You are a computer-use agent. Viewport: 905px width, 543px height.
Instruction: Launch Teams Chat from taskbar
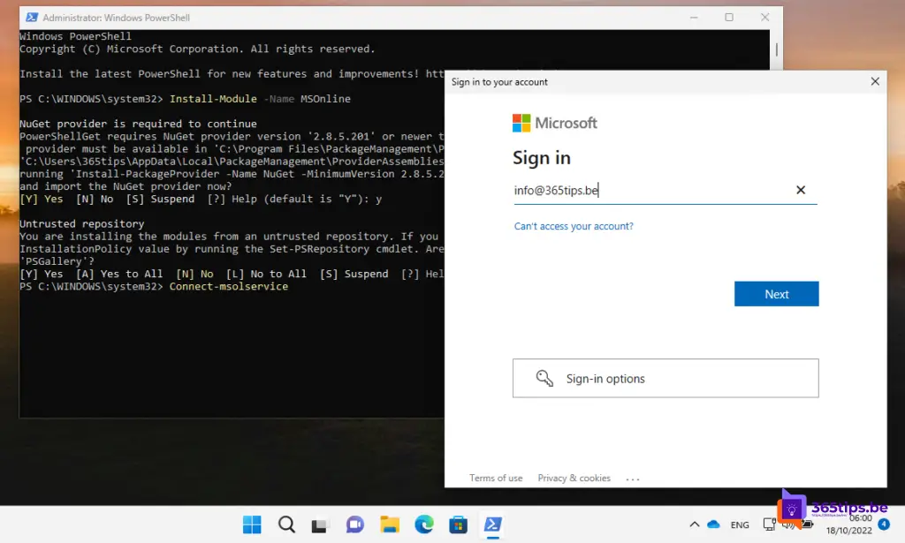click(355, 524)
